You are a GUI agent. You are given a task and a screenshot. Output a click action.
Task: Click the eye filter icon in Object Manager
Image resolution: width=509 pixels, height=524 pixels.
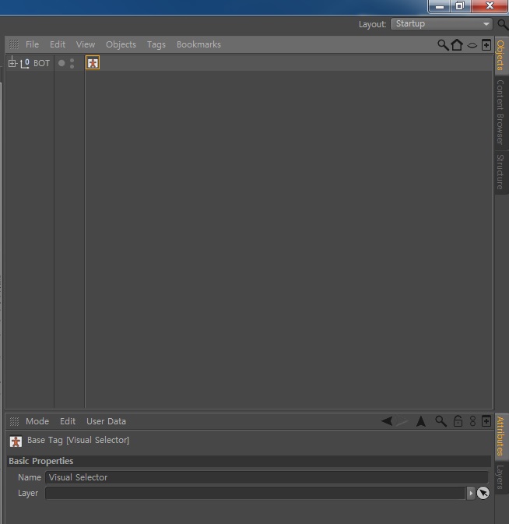click(x=472, y=45)
